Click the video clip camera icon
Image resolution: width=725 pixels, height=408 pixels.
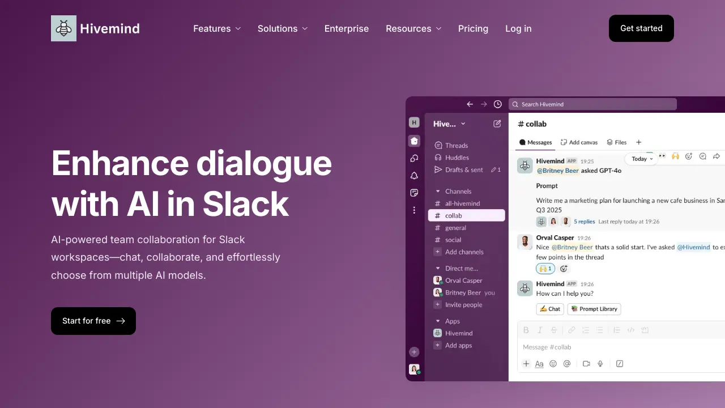[x=586, y=364]
